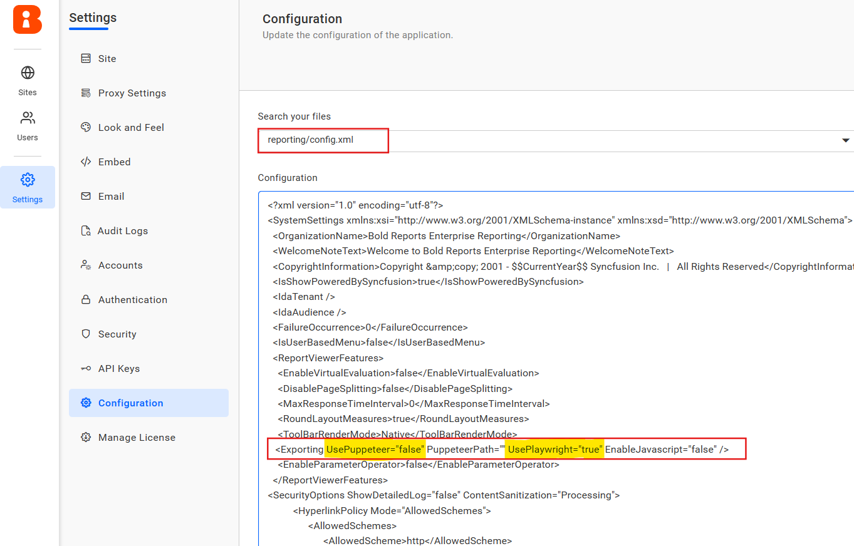Click the RoundLayoutMeasures line
The image size is (854, 546).
coord(404,419)
